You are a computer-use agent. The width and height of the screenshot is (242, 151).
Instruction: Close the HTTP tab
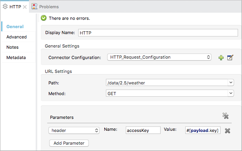[x=25, y=7]
